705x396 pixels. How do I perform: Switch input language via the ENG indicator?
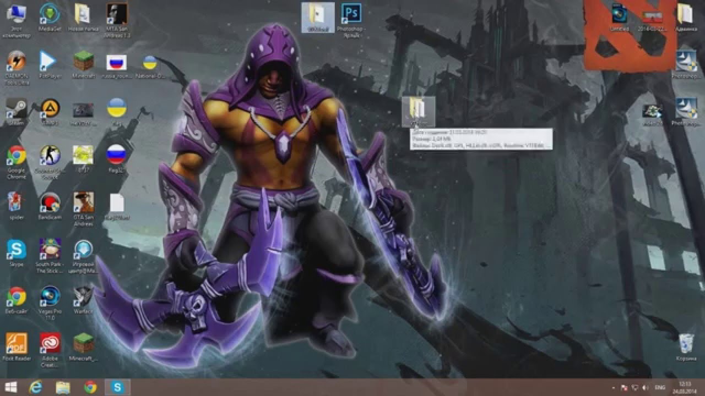pos(659,387)
